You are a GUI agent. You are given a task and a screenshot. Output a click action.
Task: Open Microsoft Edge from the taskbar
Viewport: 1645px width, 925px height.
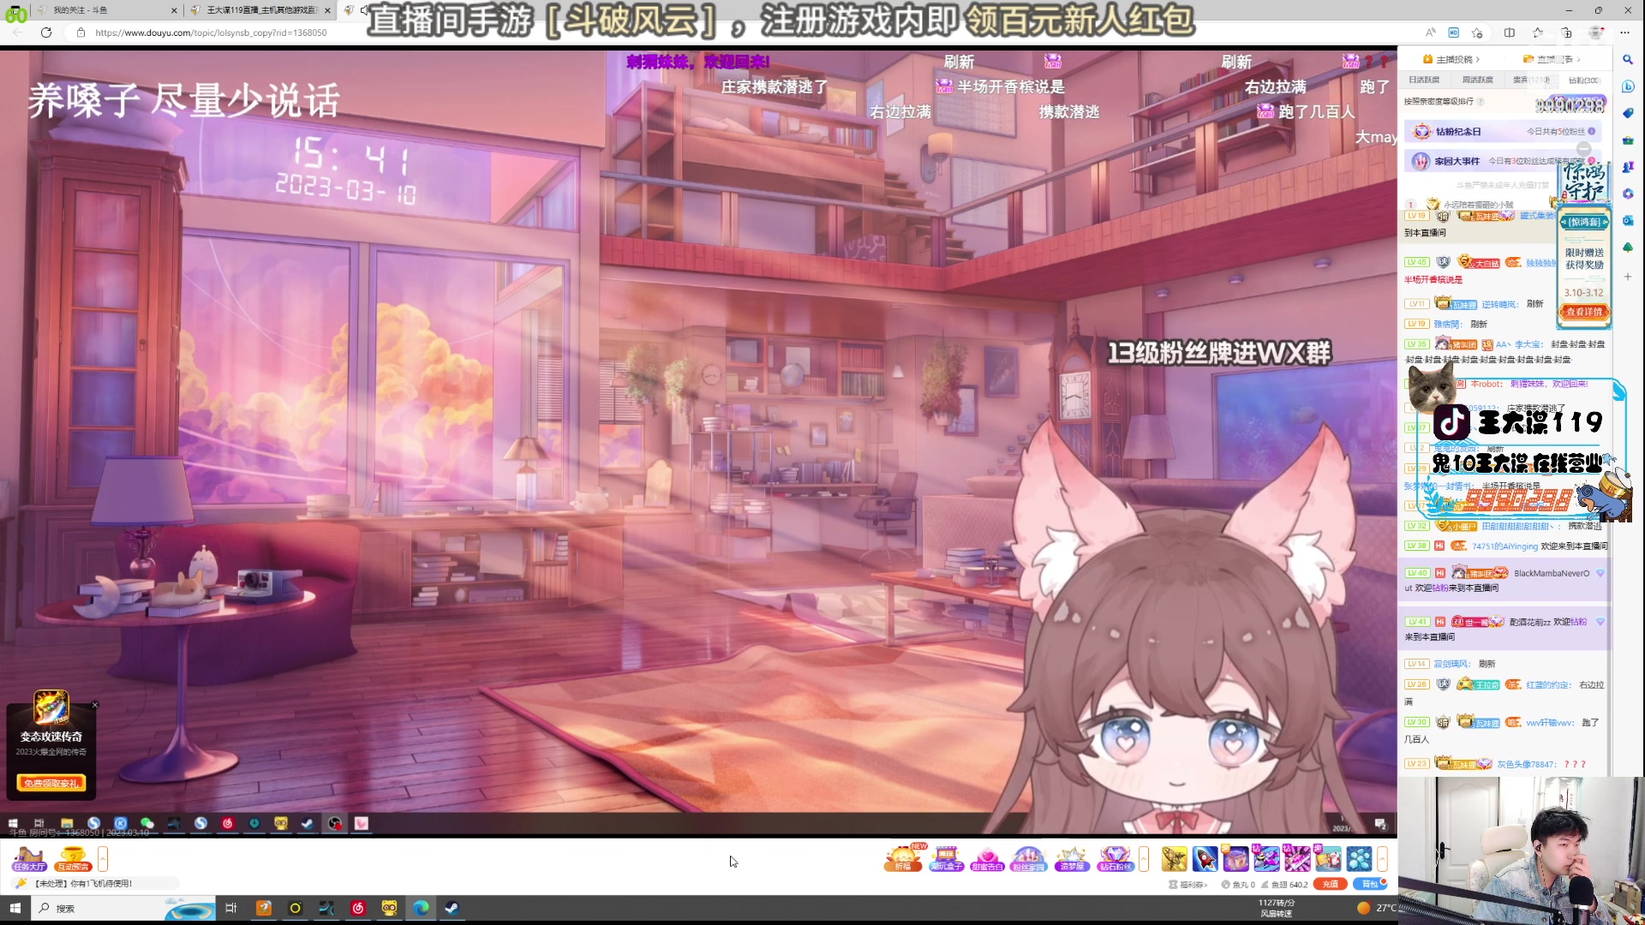(x=421, y=908)
